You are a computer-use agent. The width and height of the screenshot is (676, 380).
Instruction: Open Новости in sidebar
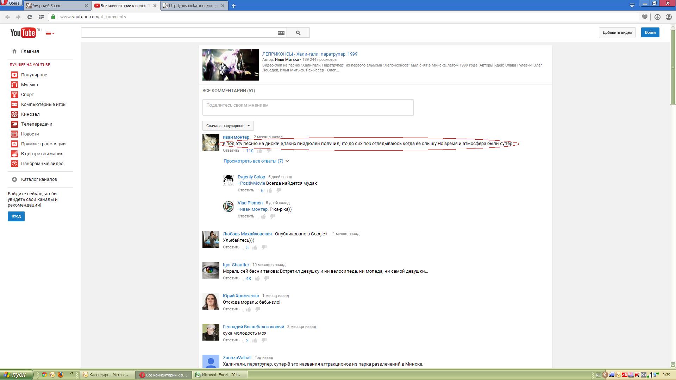[30, 134]
